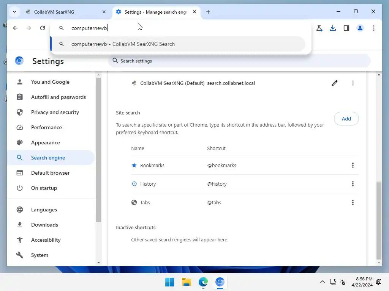Screen dimensions: 389x291
Task: Open network tray icon
Action: pos(333,282)
